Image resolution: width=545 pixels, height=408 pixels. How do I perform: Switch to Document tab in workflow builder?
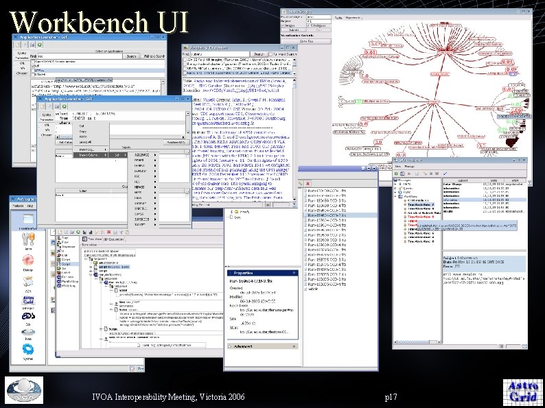[114, 239]
